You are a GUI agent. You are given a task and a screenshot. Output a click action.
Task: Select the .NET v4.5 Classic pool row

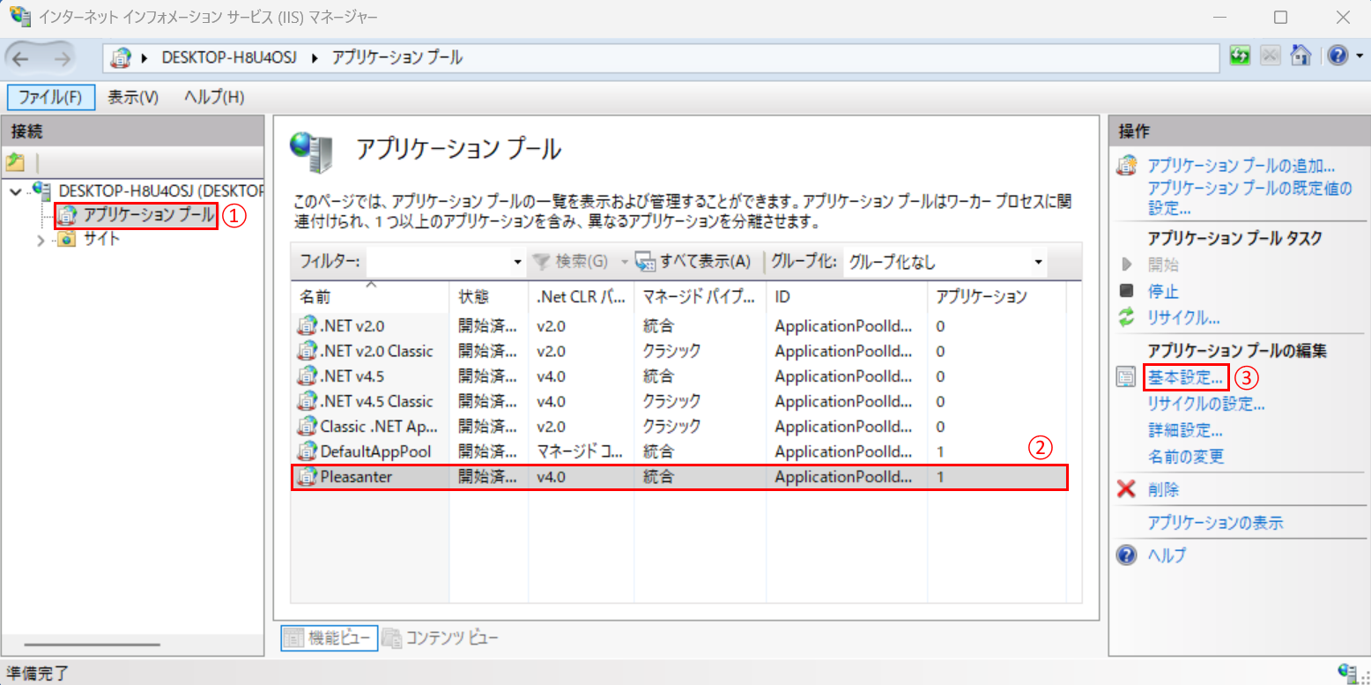tap(679, 401)
